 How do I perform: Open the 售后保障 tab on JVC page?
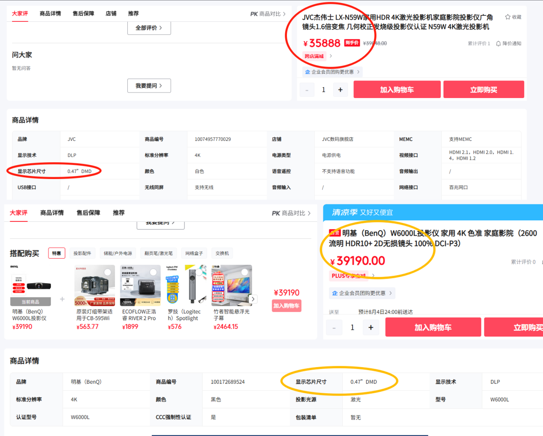[83, 14]
